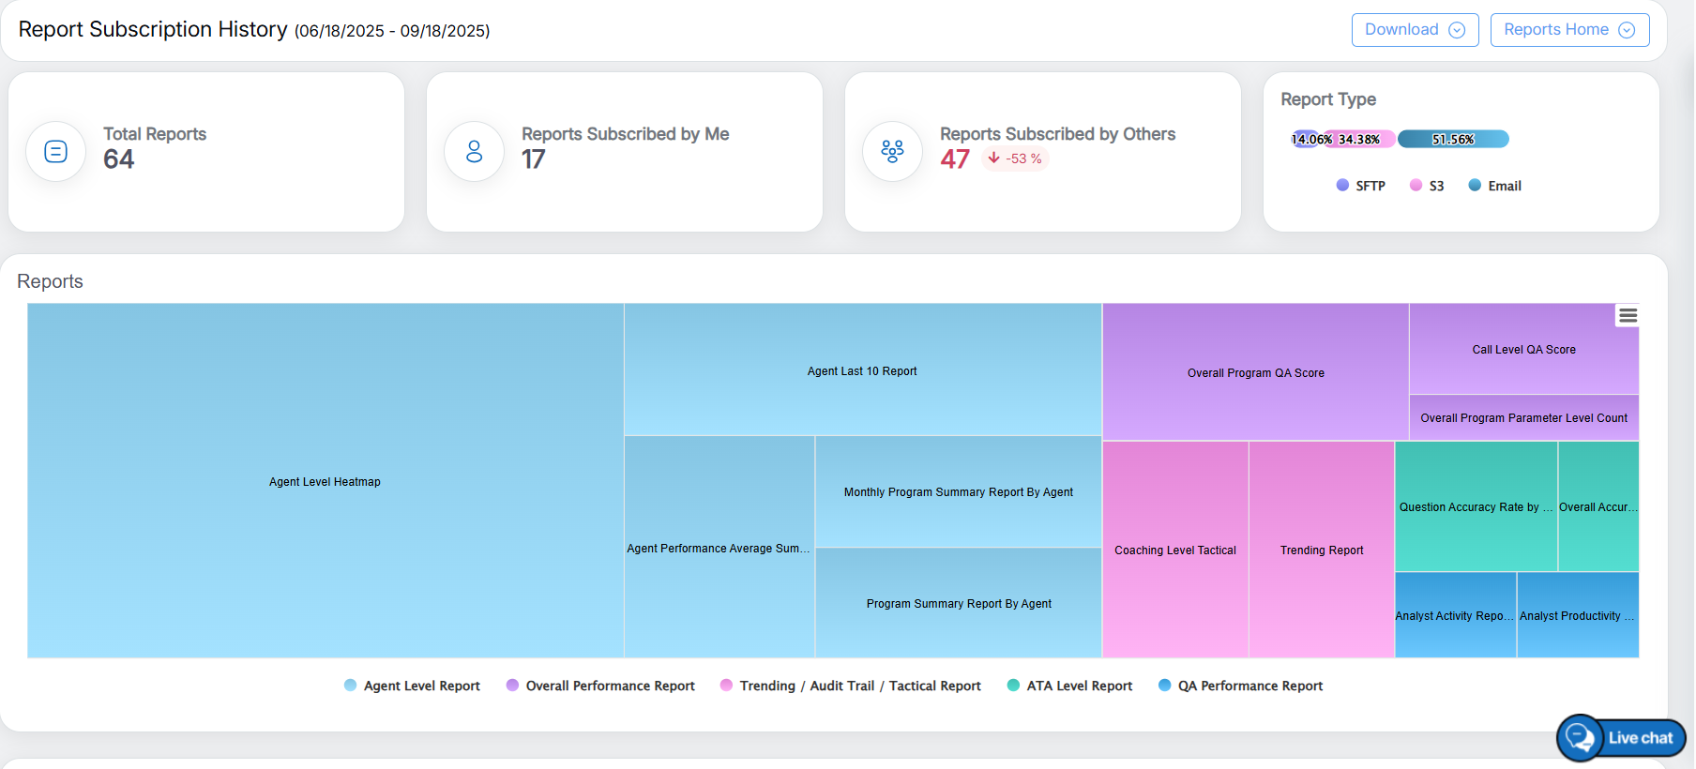Toggle ATA Level Report legend item
This screenshot has height=769, width=1696.
[1069, 686]
